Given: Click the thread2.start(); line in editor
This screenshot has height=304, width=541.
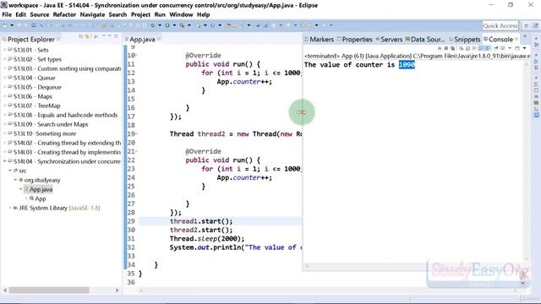Looking at the screenshot, I should pyautogui.click(x=201, y=230).
